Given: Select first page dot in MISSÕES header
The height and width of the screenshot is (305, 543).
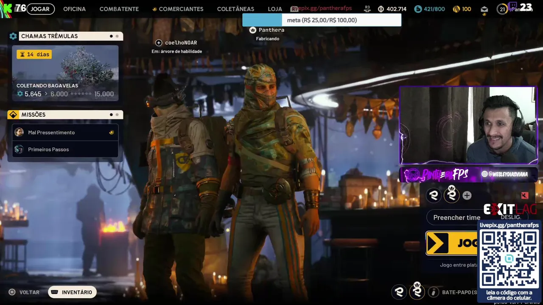Looking at the screenshot, I should [x=111, y=114].
